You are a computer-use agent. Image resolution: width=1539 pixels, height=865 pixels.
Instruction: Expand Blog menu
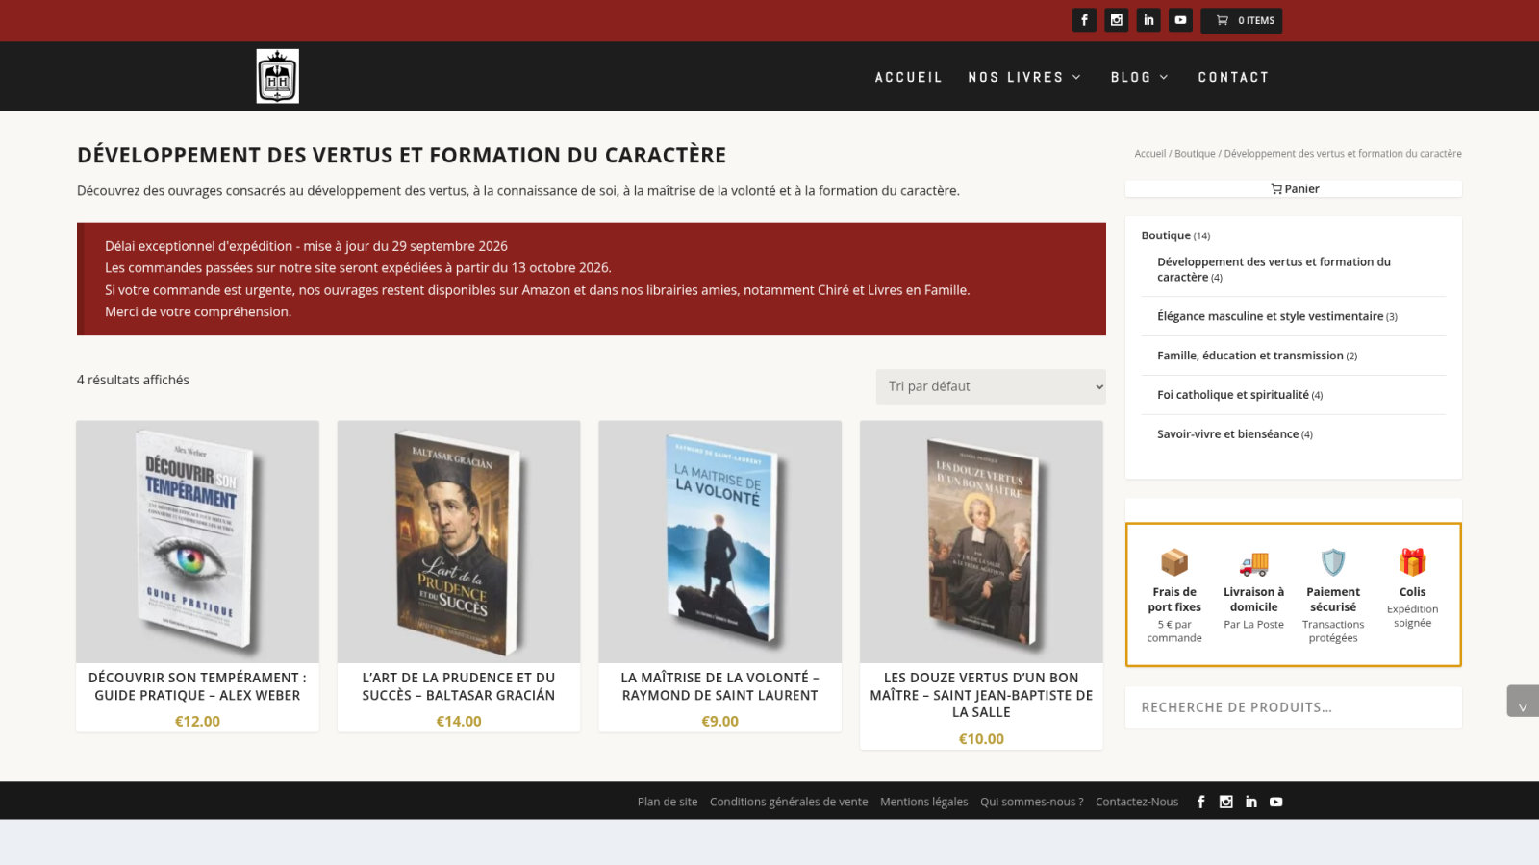click(1139, 77)
